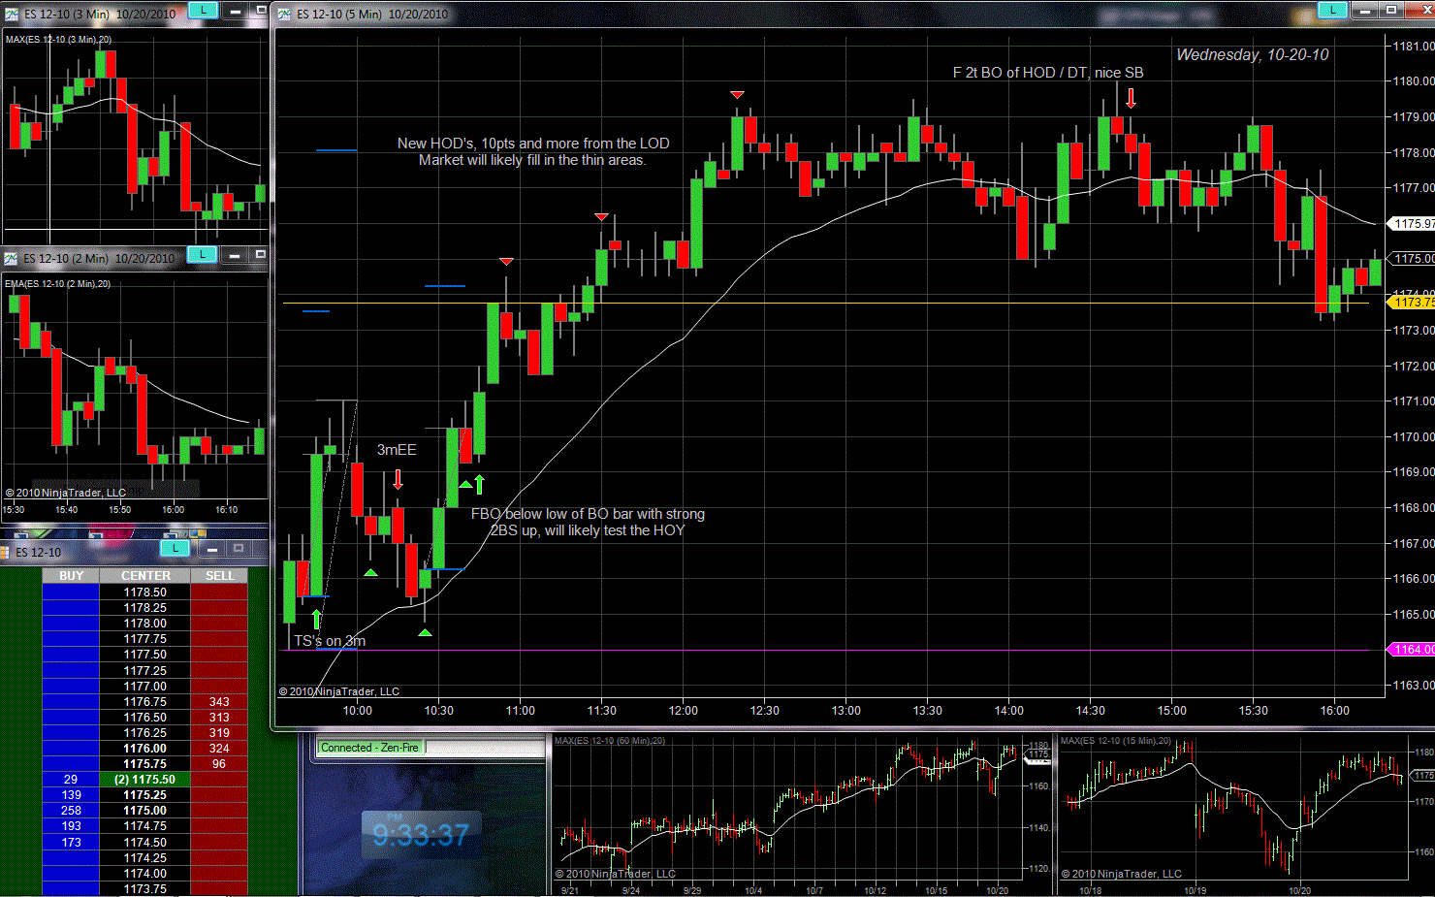Toggle the L link button on the 3 Min chart

point(202,10)
